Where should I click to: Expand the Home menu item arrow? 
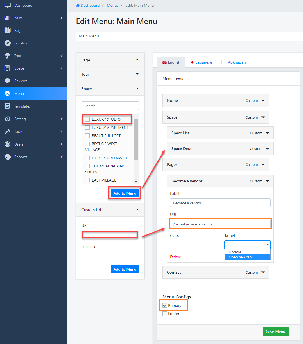(x=263, y=100)
